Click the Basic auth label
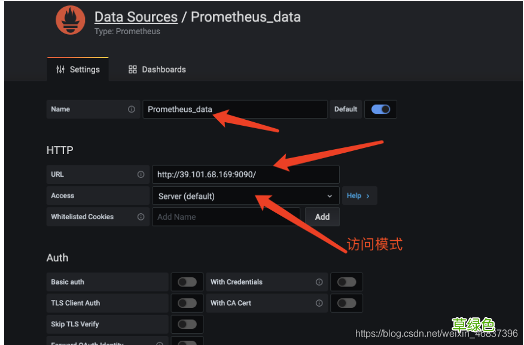The image size is (524, 345). click(x=68, y=282)
